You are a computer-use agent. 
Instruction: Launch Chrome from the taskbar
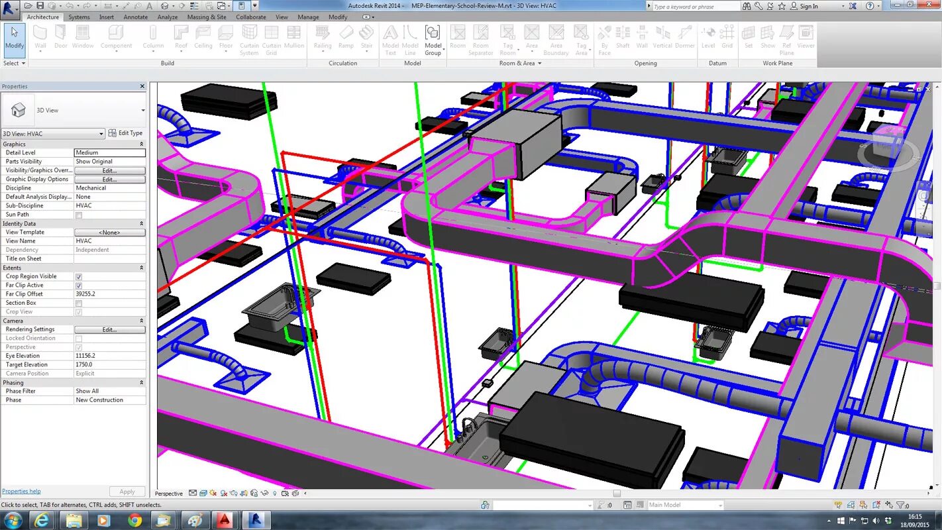(134, 521)
